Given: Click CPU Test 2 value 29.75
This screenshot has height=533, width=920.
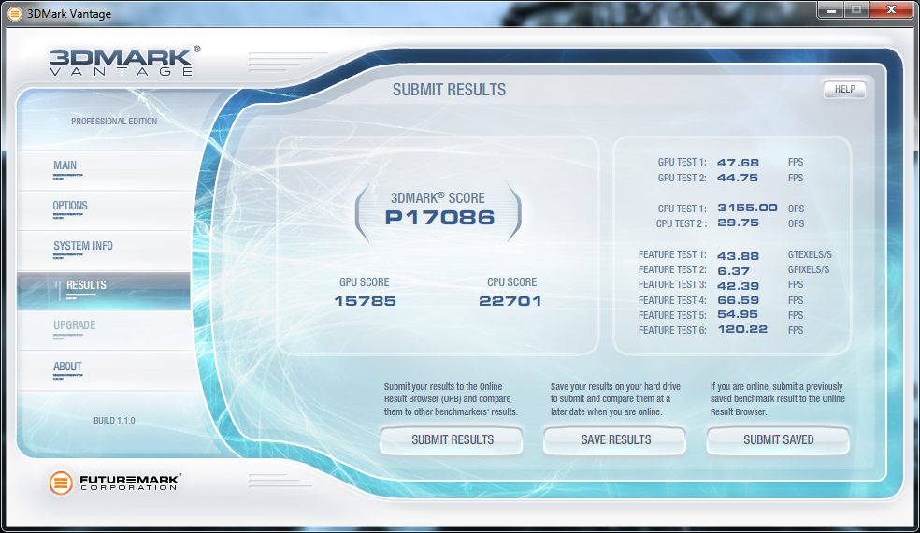Looking at the screenshot, I should pos(738,223).
